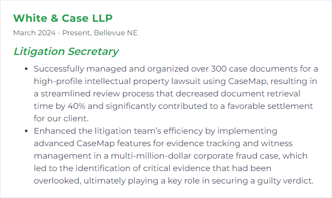Click the multi-million-dollar text
This screenshot has width=332, height=198.
click(151, 156)
